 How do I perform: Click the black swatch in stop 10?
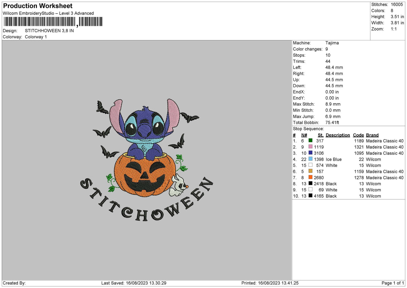click(310, 196)
